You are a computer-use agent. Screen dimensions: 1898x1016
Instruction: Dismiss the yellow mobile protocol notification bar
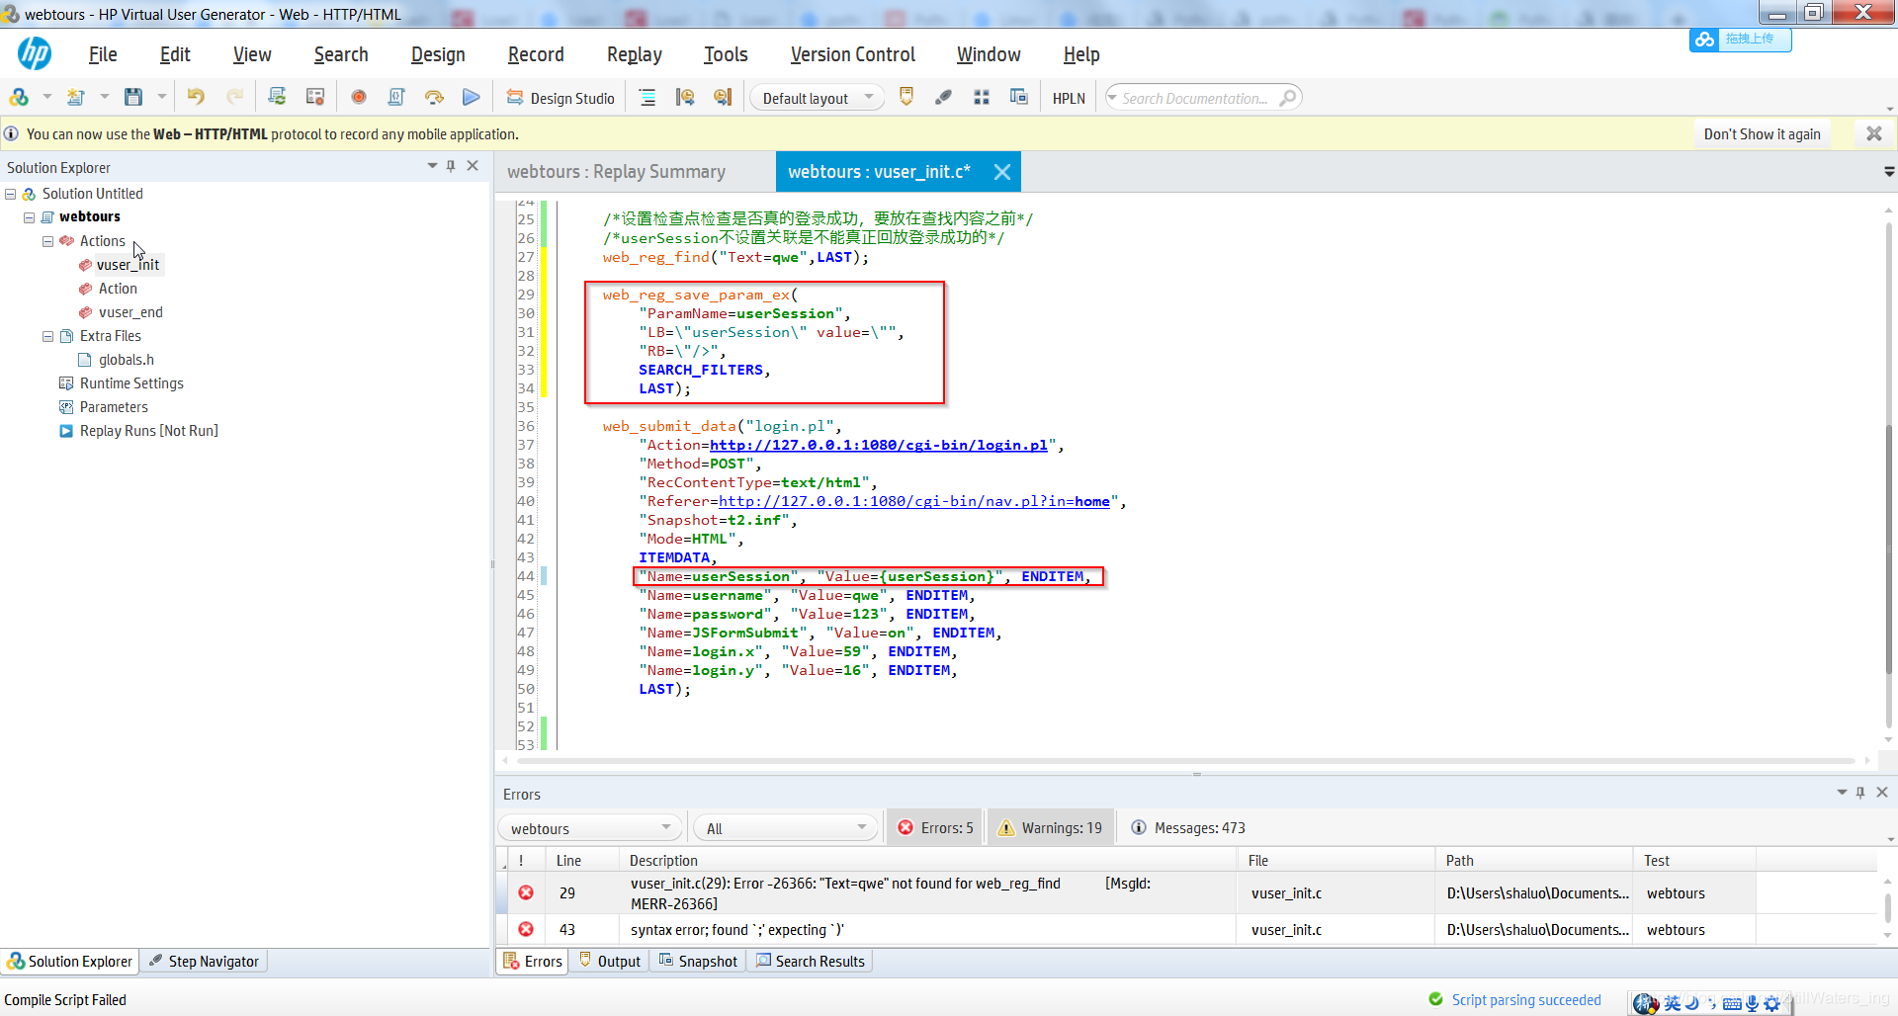1873,133
